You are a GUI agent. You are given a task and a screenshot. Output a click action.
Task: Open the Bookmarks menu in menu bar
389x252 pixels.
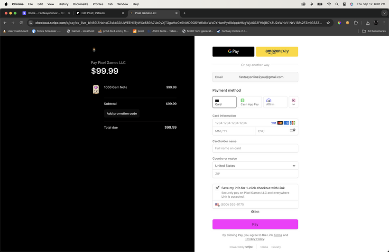click(x=81, y=4)
